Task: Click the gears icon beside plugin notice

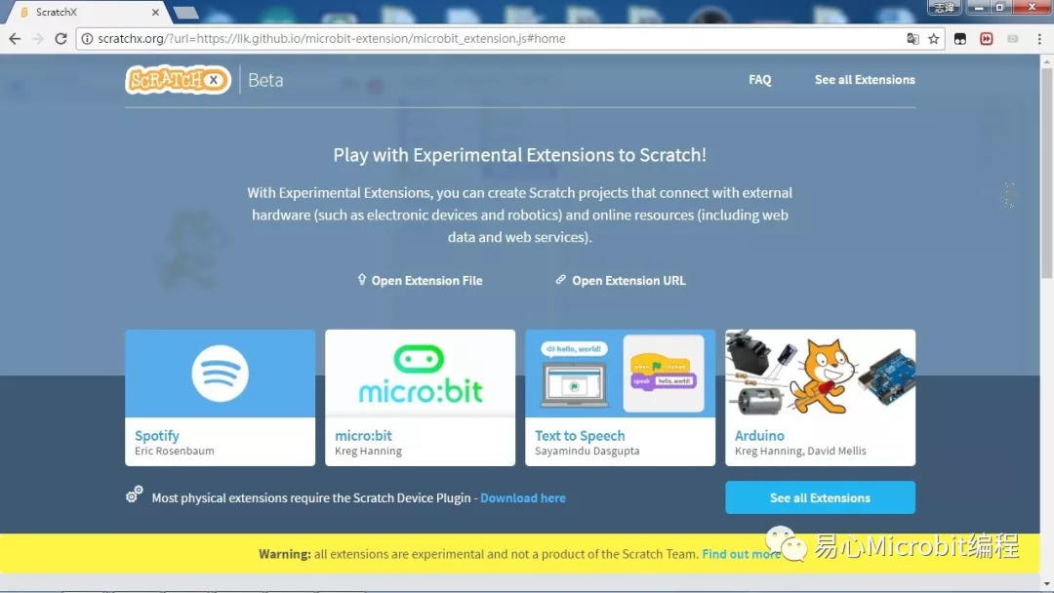Action: [135, 494]
